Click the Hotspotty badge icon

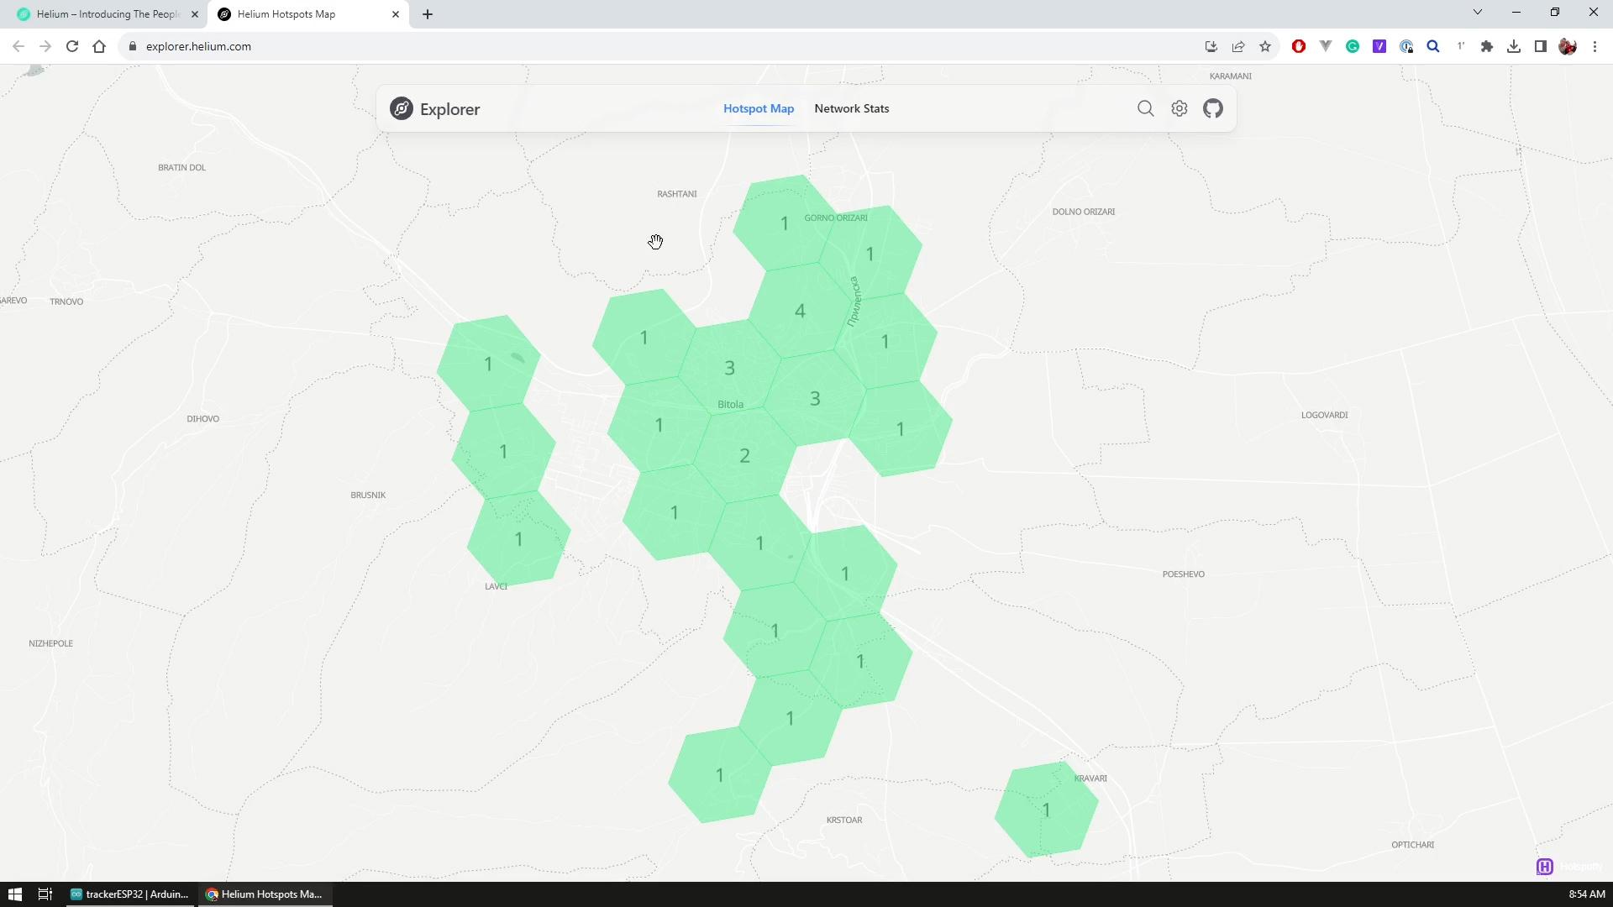pos(1544,867)
